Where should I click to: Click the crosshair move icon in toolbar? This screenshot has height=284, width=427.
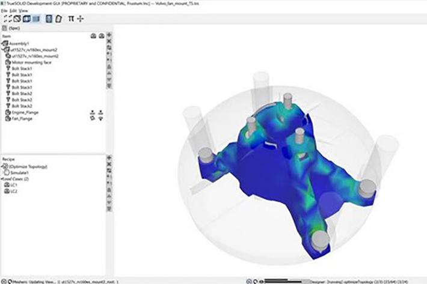(x=81, y=19)
